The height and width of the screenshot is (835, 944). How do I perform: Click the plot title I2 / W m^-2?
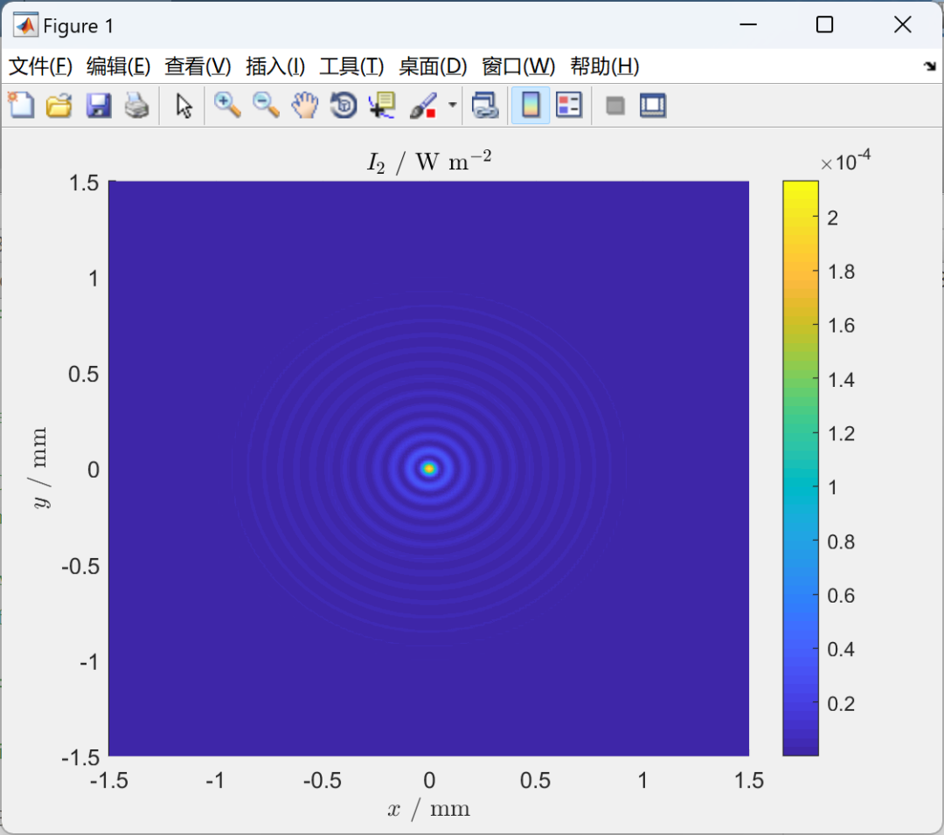point(428,162)
